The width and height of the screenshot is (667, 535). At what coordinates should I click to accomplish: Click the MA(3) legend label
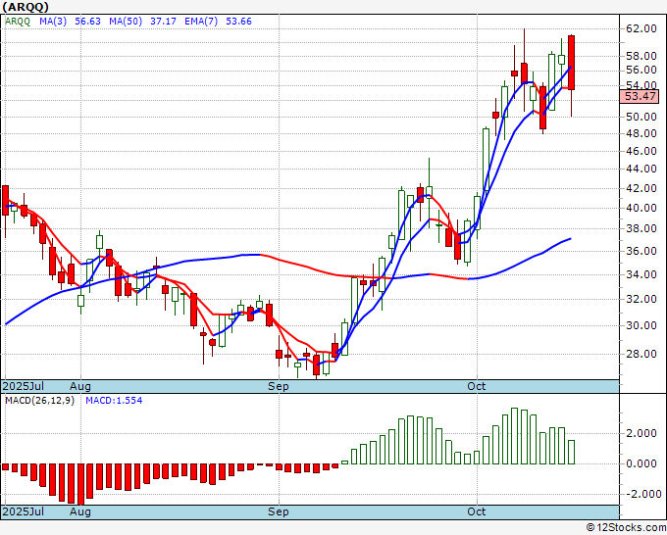coord(53,22)
